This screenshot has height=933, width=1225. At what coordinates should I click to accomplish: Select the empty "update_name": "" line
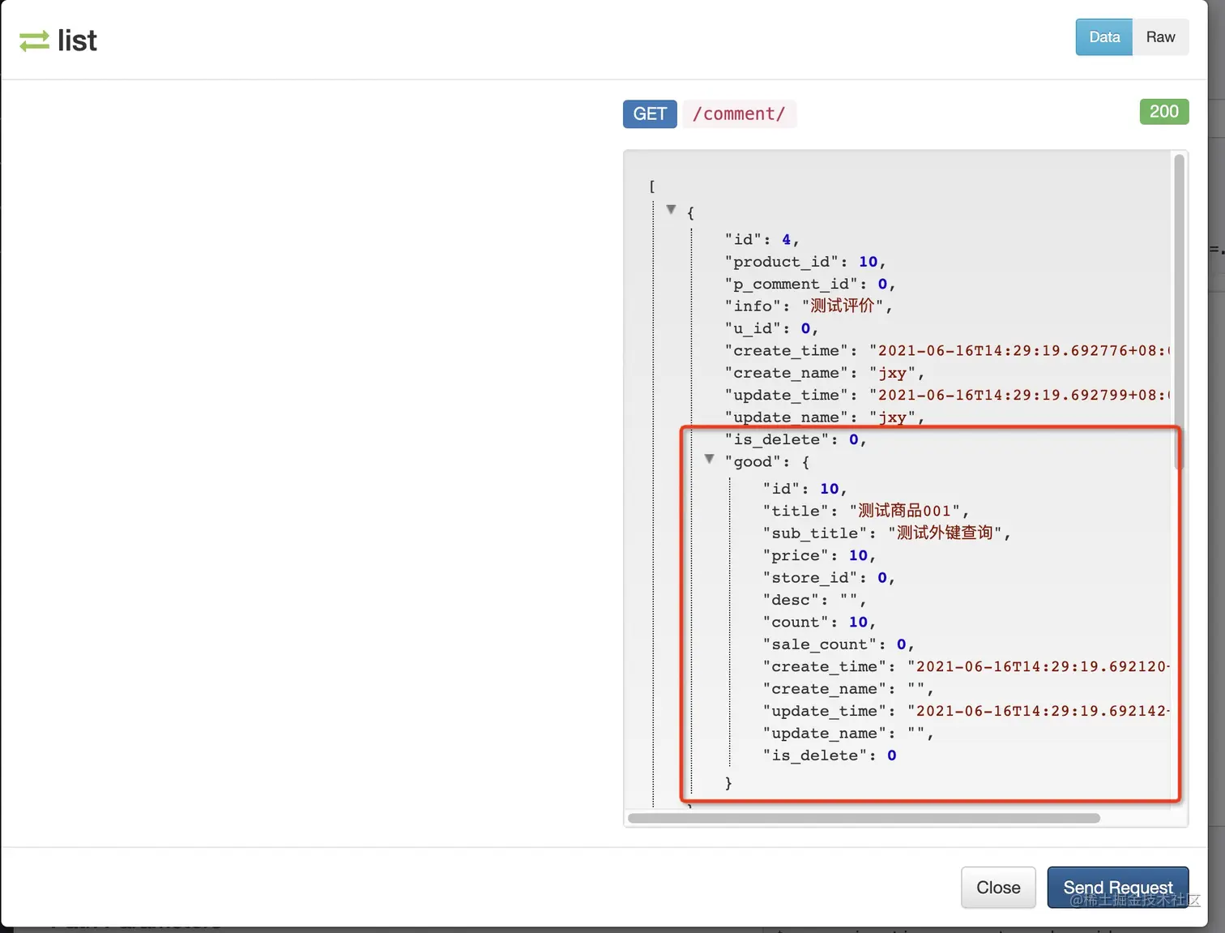848,734
